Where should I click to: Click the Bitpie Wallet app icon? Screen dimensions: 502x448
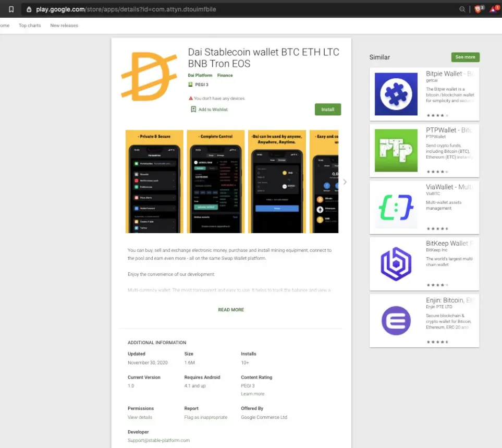tap(396, 94)
